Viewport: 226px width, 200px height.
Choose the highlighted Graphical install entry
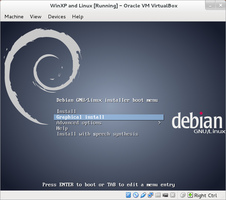coord(80,117)
